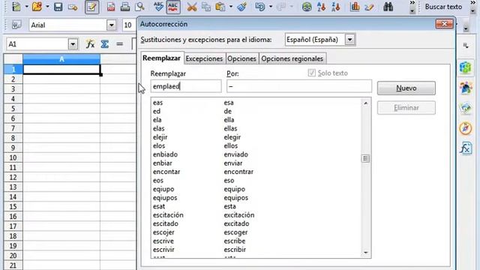Select column A header
This screenshot has height=270, width=480.
61,59
